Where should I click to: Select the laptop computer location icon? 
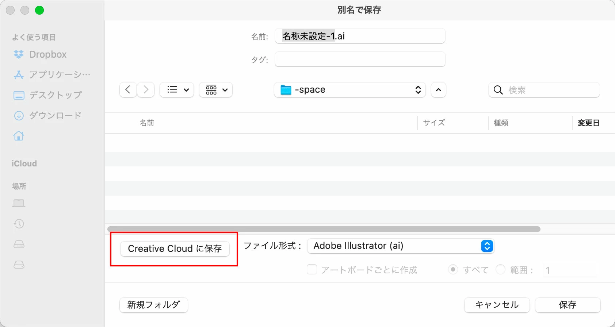[x=19, y=203]
